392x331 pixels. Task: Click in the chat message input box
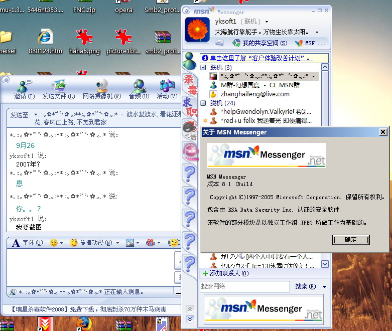tap(90, 268)
